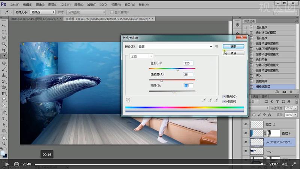
Task: Select the Crop tool
Action: tap(4, 50)
